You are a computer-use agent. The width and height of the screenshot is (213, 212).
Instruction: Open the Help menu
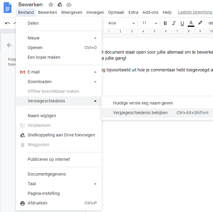pos(167,12)
